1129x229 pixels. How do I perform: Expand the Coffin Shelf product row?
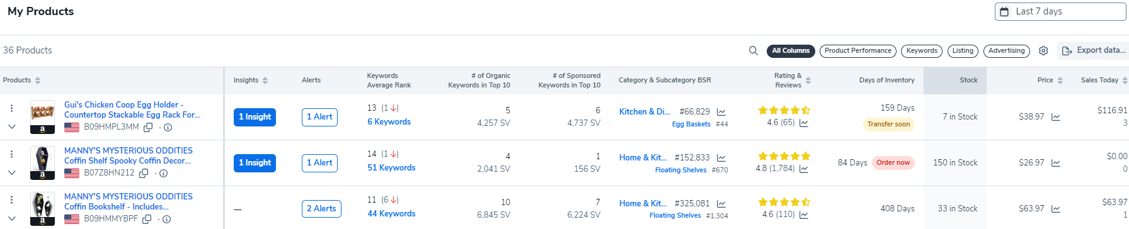tap(11, 172)
